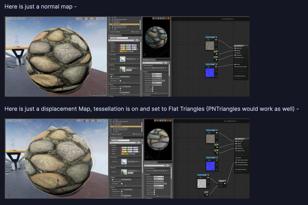This screenshot has width=308, height=205.
Task: Set Mobility to Movable in second screenshot
Action: pyautogui.click(x=132, y=154)
